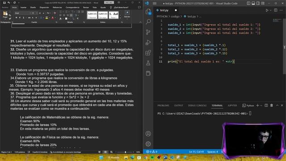Run the Python file with the play button
286x161 pixels.
(x=267, y=10)
